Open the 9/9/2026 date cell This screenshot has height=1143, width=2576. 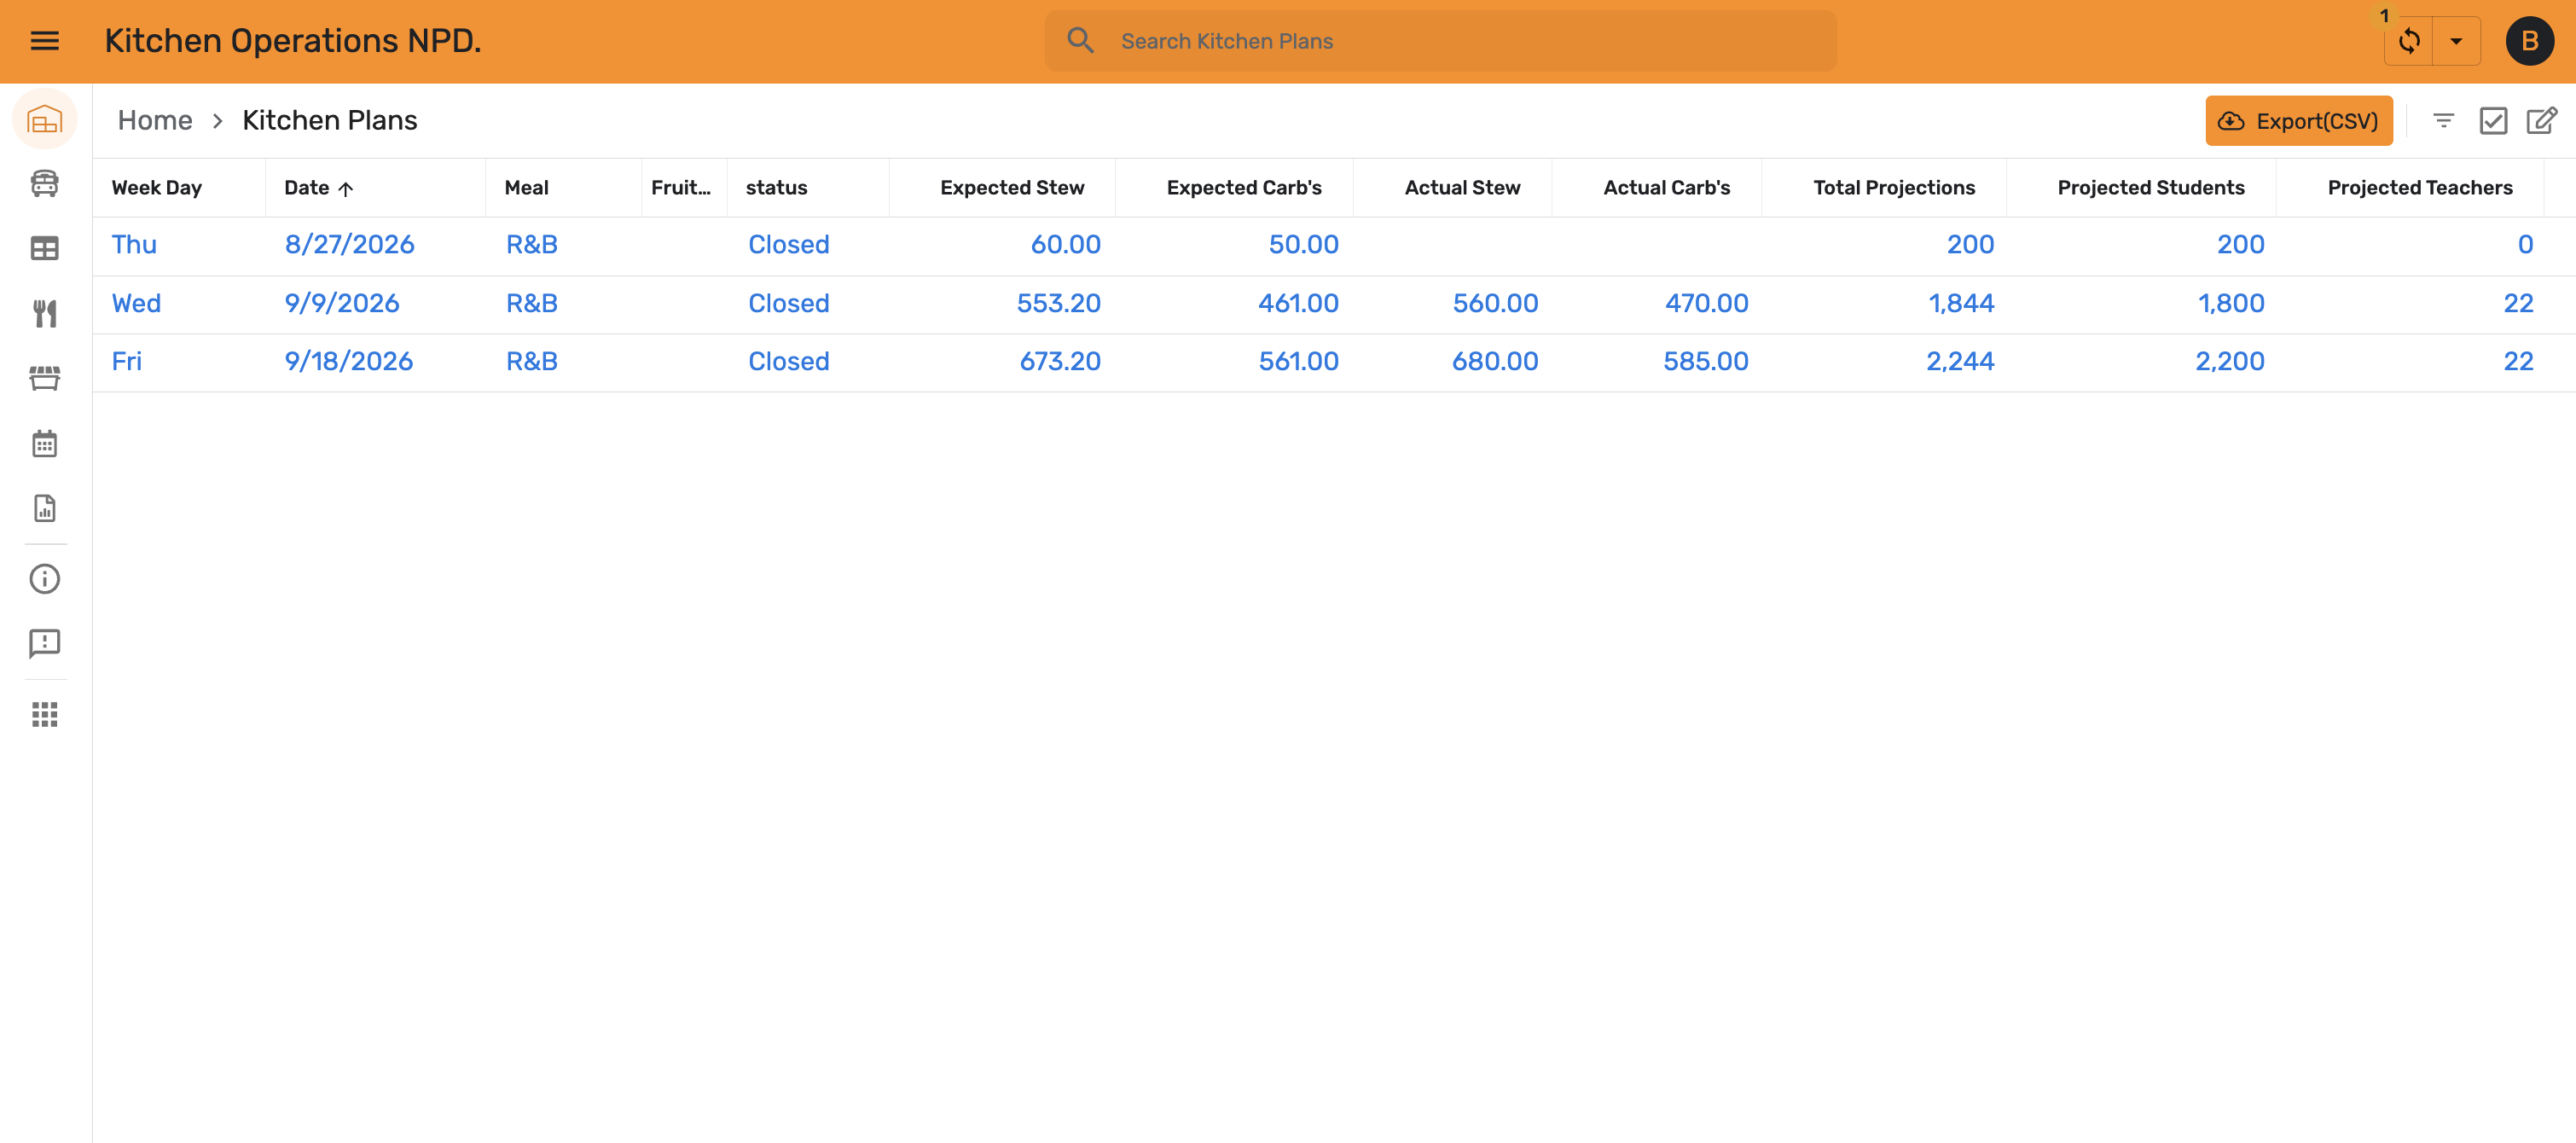pyautogui.click(x=342, y=303)
